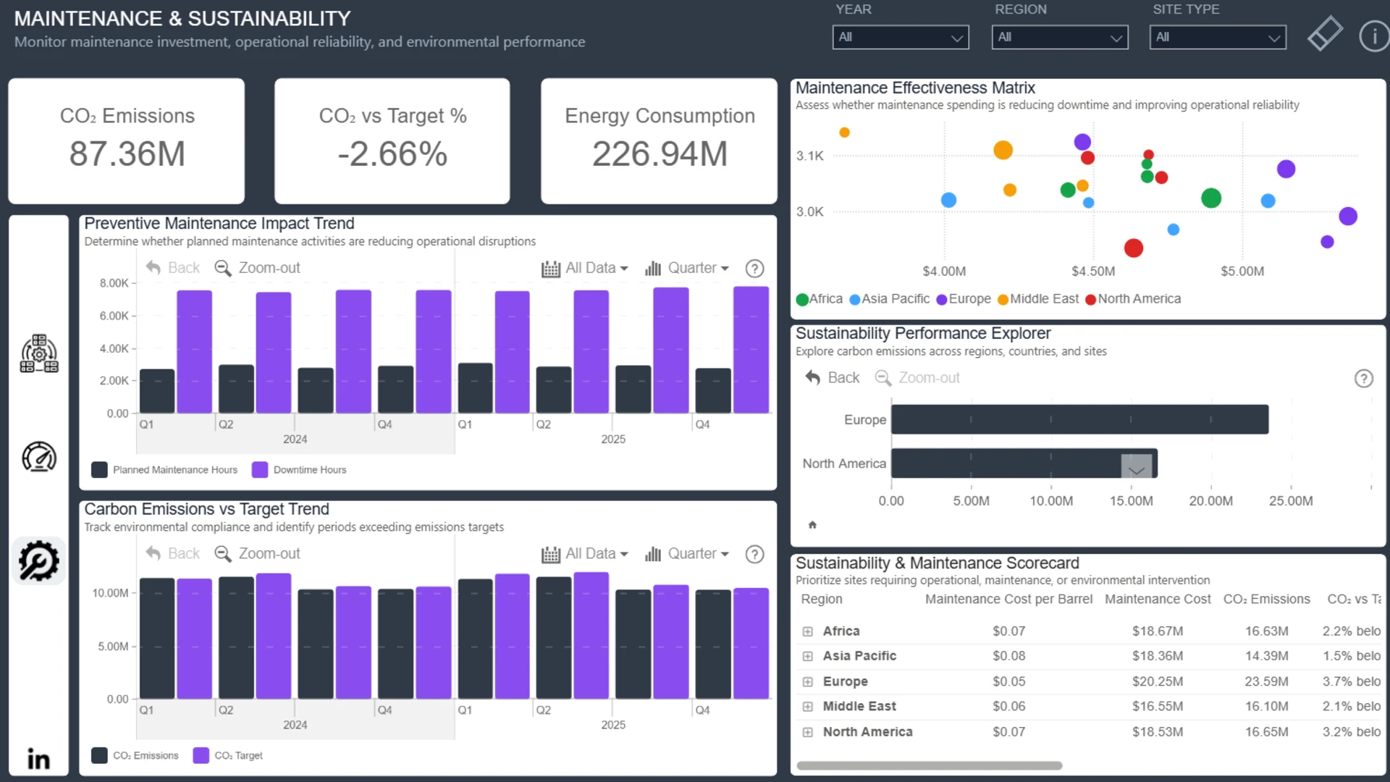
Task: Clear filters with the eraser icon
Action: click(x=1325, y=34)
